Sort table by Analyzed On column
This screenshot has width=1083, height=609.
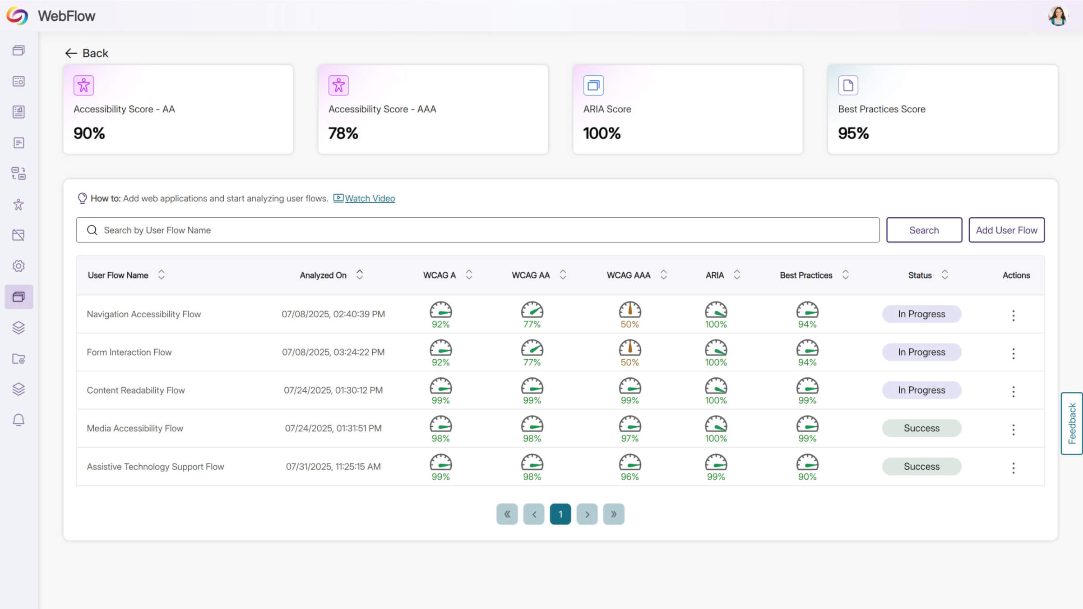coord(360,275)
